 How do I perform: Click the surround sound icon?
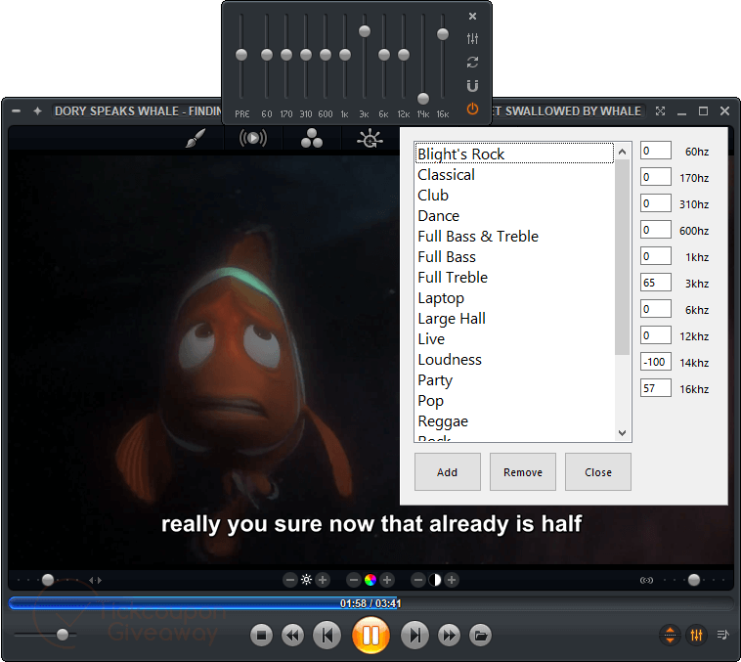[646, 580]
